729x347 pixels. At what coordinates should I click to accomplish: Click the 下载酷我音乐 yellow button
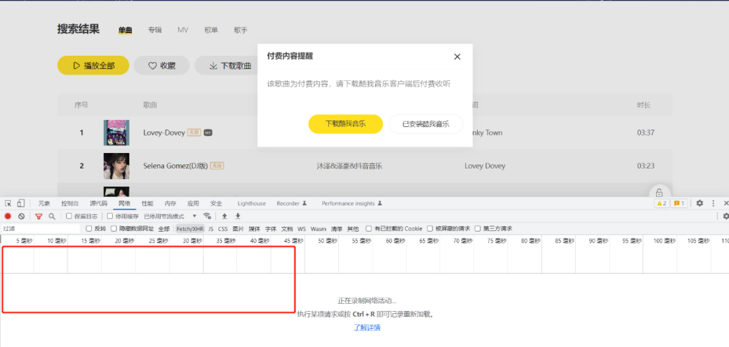pos(346,124)
